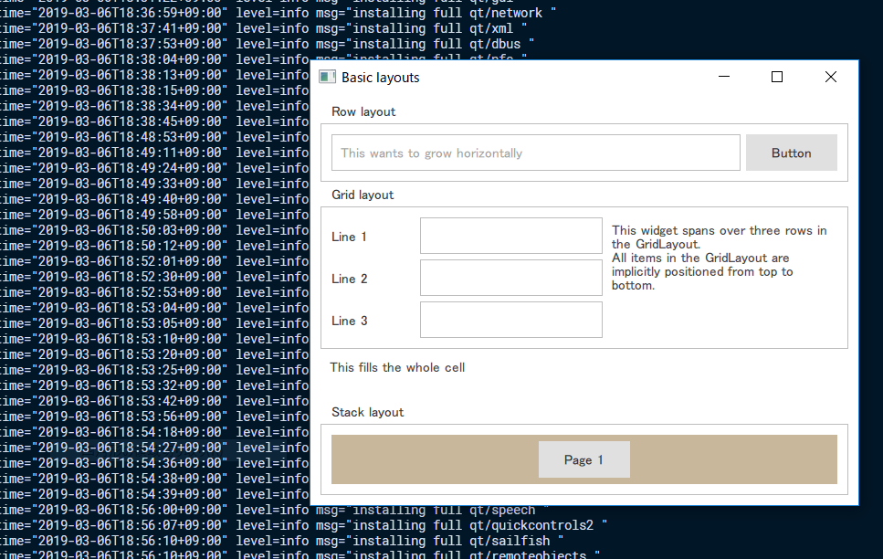Click terminal line 'installing full qt/xml'
The image size is (883, 559).
[x=262, y=28]
